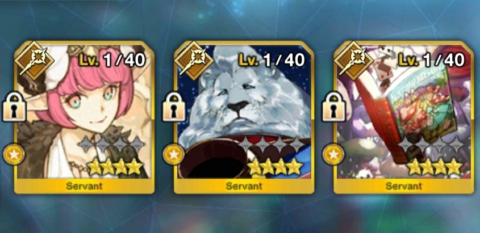Click gold star coin on storybook servant card
Viewport: 480px width, 233px height.
coord(333,155)
